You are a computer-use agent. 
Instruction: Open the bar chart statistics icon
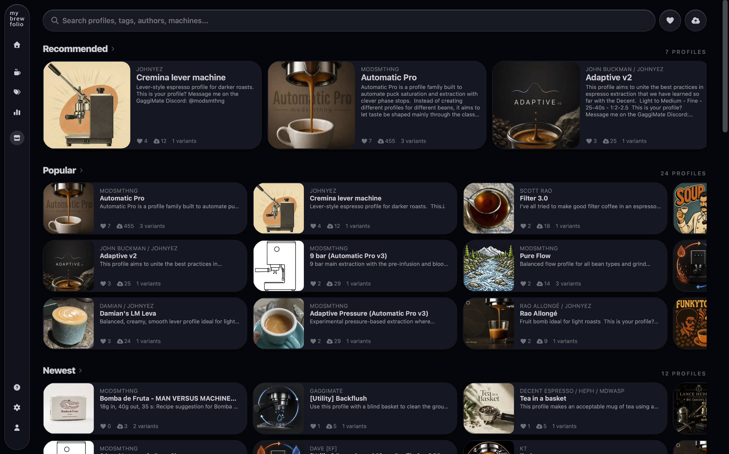point(17,112)
